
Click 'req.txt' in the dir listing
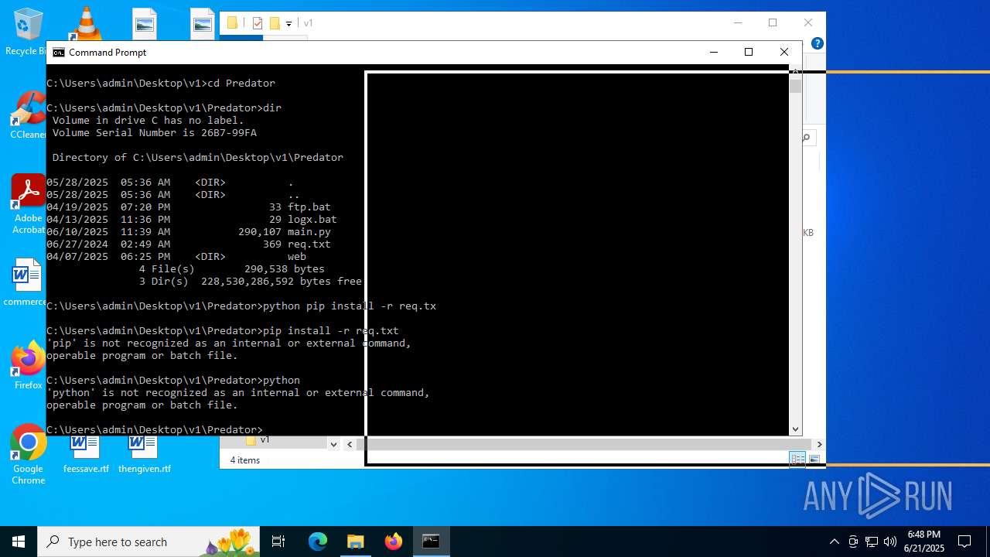click(309, 244)
